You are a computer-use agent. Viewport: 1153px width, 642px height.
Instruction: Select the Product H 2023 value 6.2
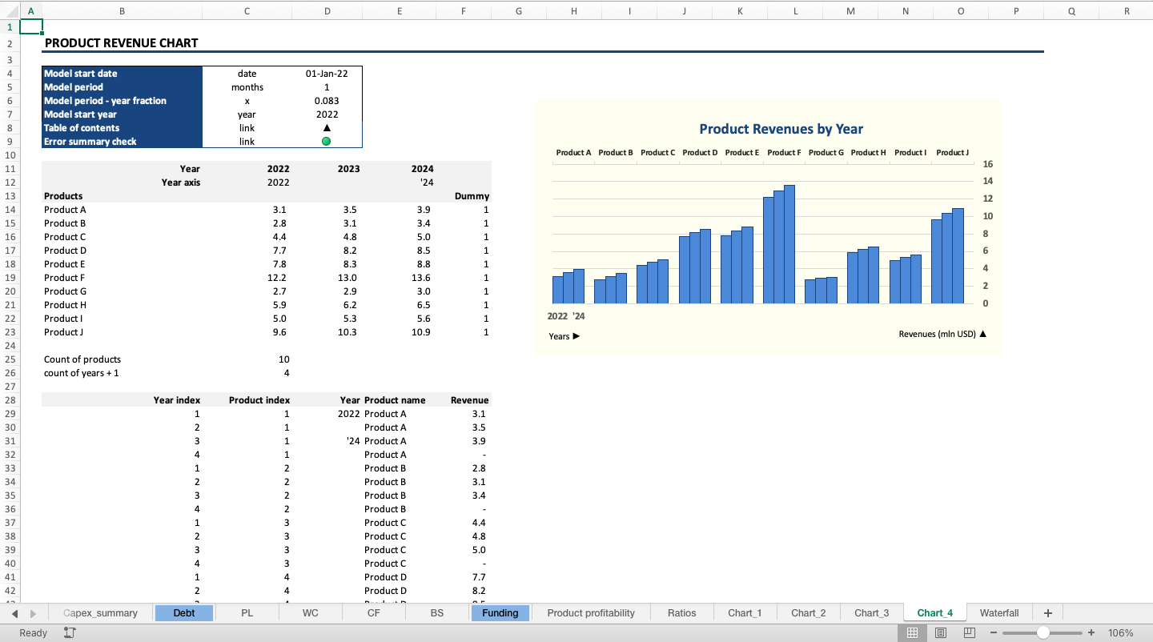(327, 305)
